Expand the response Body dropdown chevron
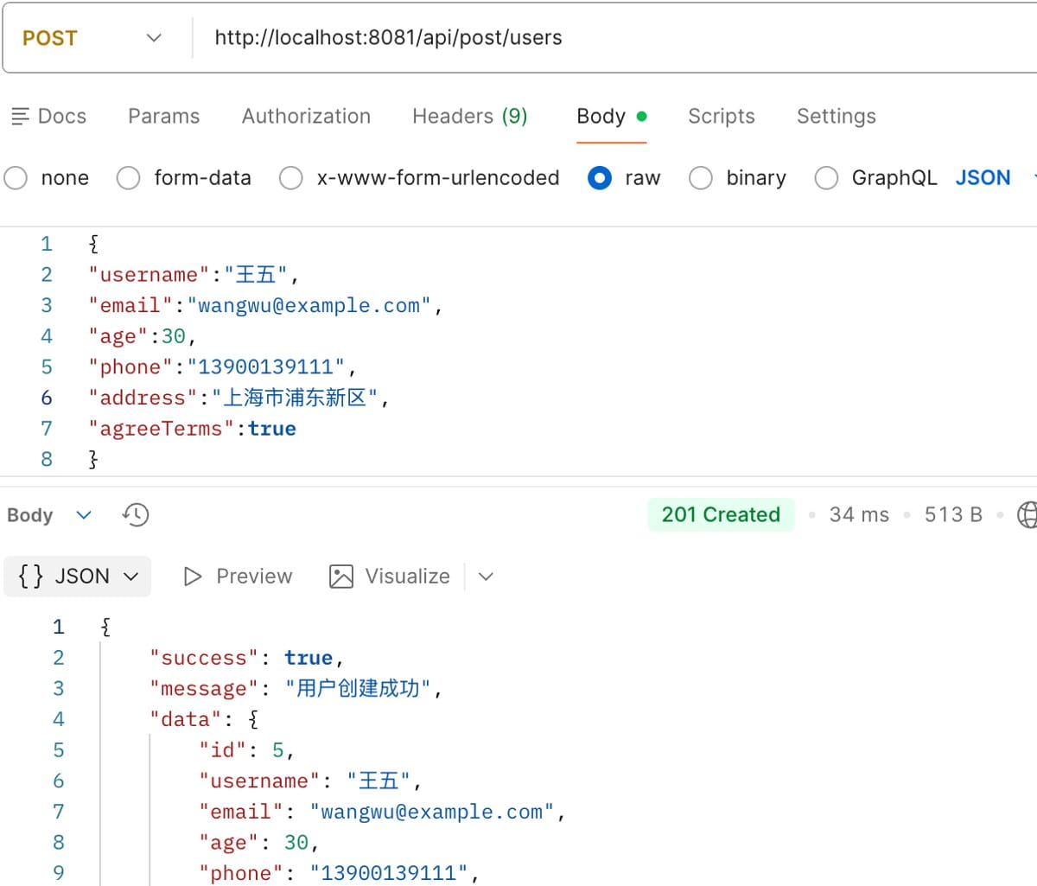This screenshot has height=886, width=1037. point(84,515)
